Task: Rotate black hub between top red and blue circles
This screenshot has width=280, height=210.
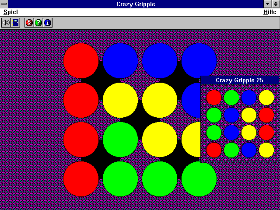Action: coord(101,80)
